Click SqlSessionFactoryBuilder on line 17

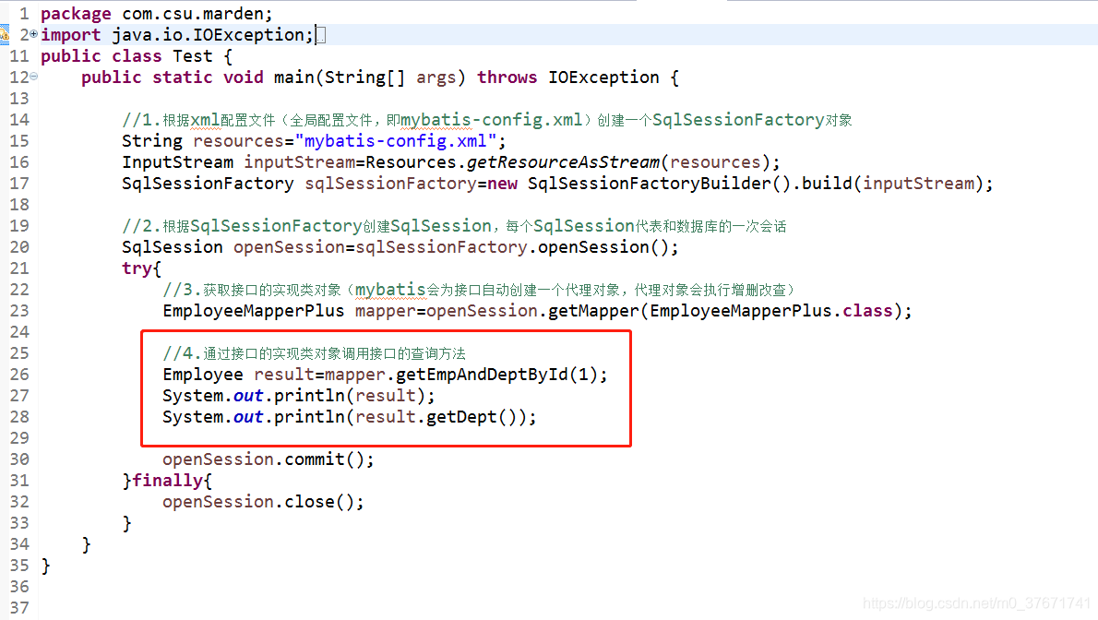tap(650, 184)
